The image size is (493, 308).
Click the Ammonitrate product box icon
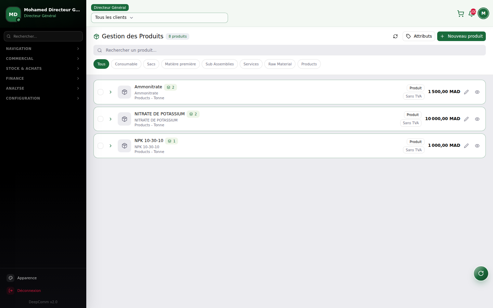click(x=125, y=92)
